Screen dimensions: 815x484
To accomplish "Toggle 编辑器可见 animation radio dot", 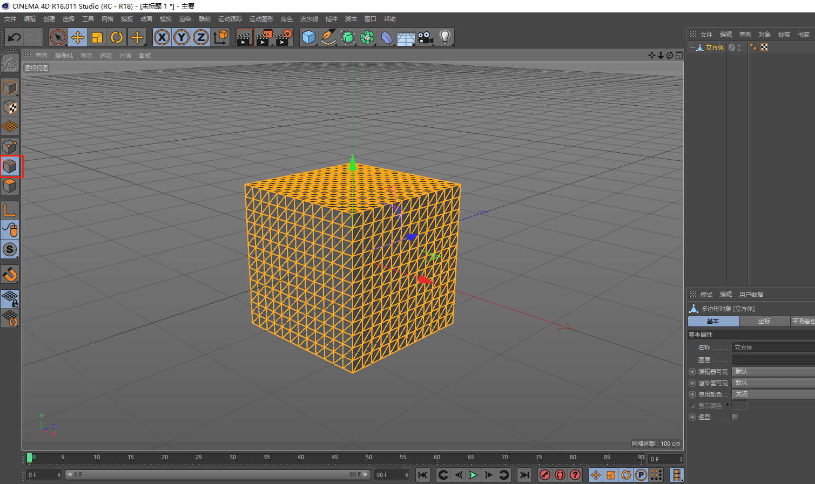I will [692, 371].
